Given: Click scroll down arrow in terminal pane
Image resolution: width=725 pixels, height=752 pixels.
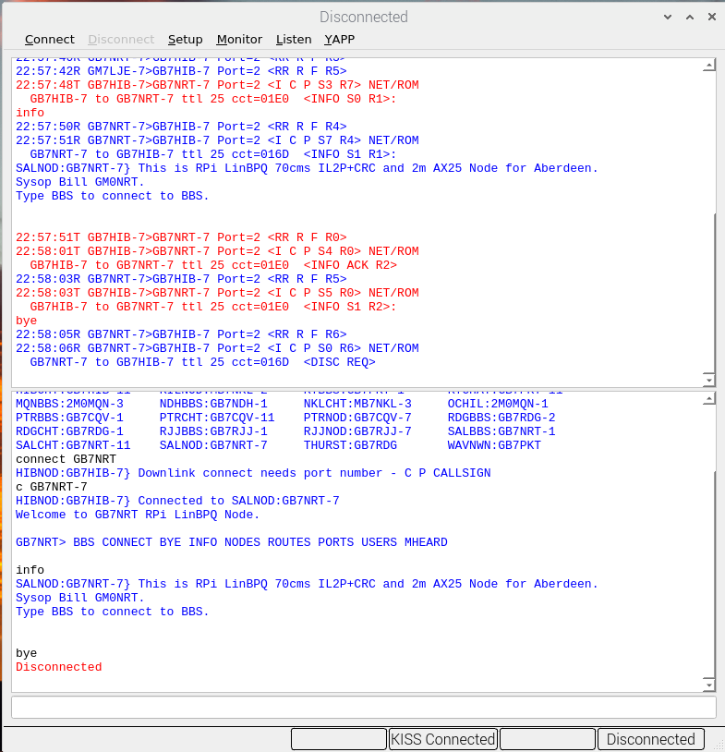Looking at the screenshot, I should 708,685.
